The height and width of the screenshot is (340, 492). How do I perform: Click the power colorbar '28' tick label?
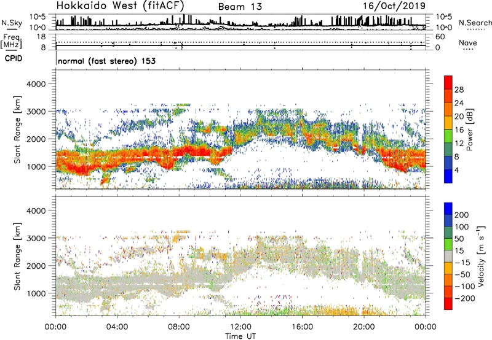click(x=459, y=90)
